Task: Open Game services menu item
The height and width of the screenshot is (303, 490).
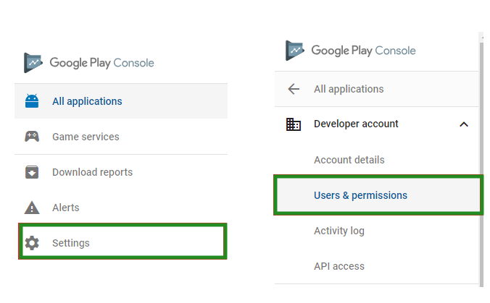Action: coord(86,137)
